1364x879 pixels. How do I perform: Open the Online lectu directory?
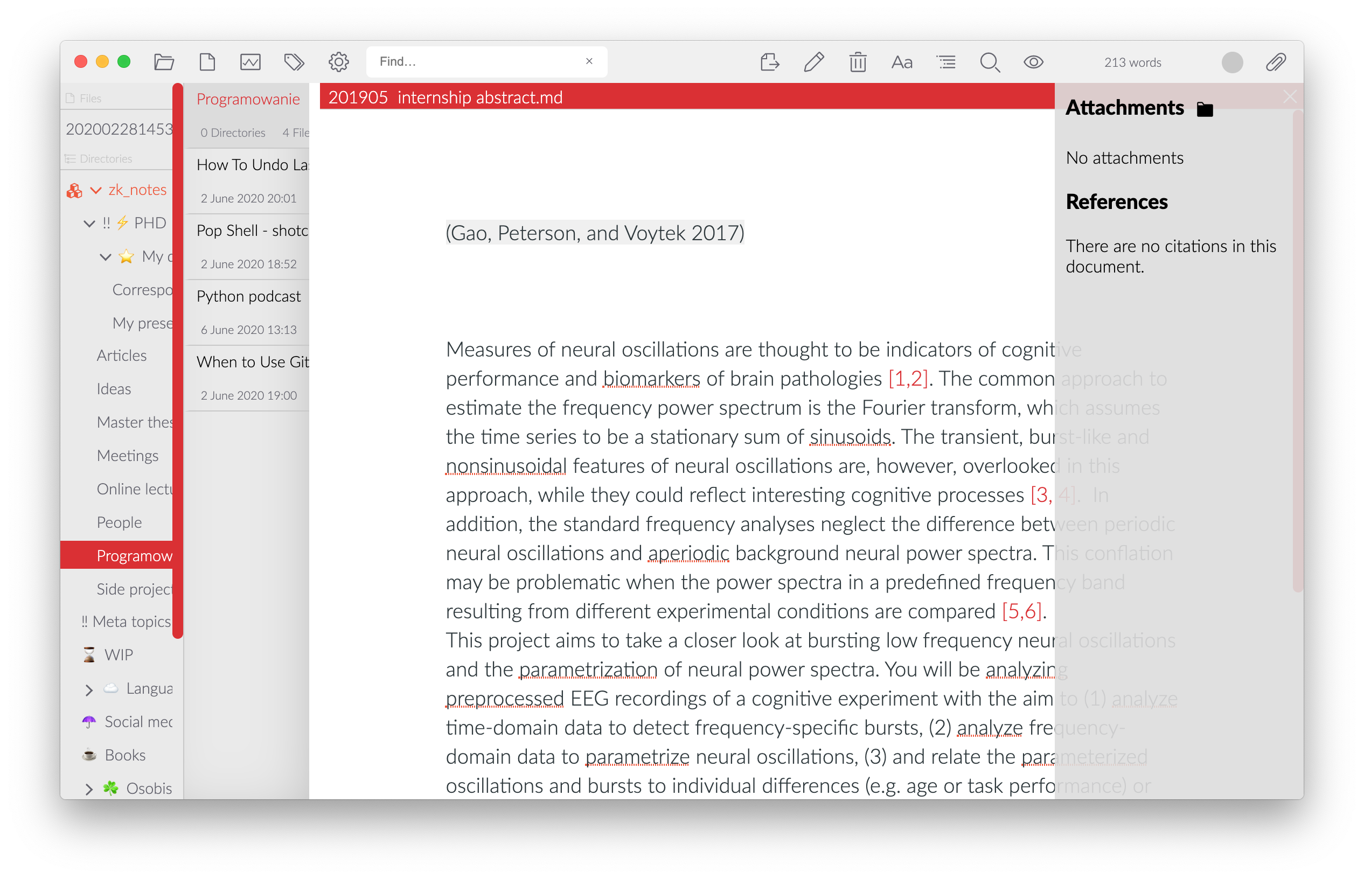134,489
